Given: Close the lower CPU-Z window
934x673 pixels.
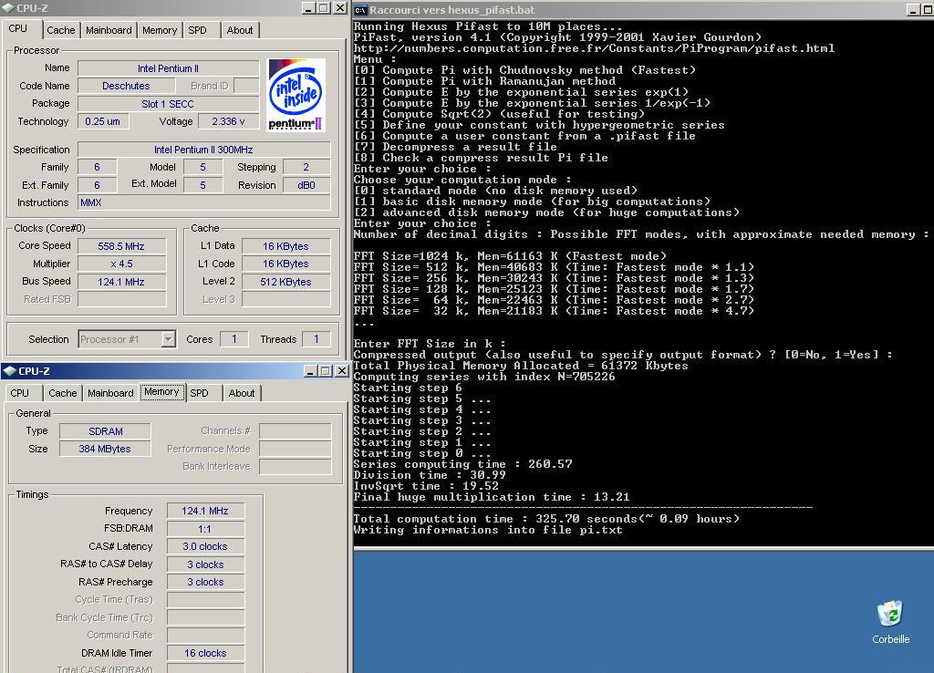Looking at the screenshot, I should tap(341, 371).
